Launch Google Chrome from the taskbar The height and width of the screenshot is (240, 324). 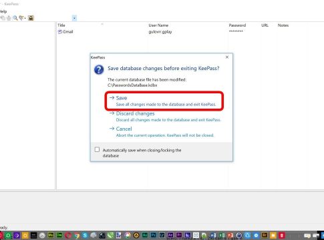click(77, 235)
